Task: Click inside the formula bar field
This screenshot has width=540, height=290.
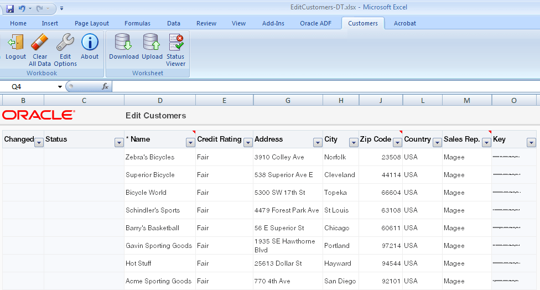Action: (x=326, y=86)
